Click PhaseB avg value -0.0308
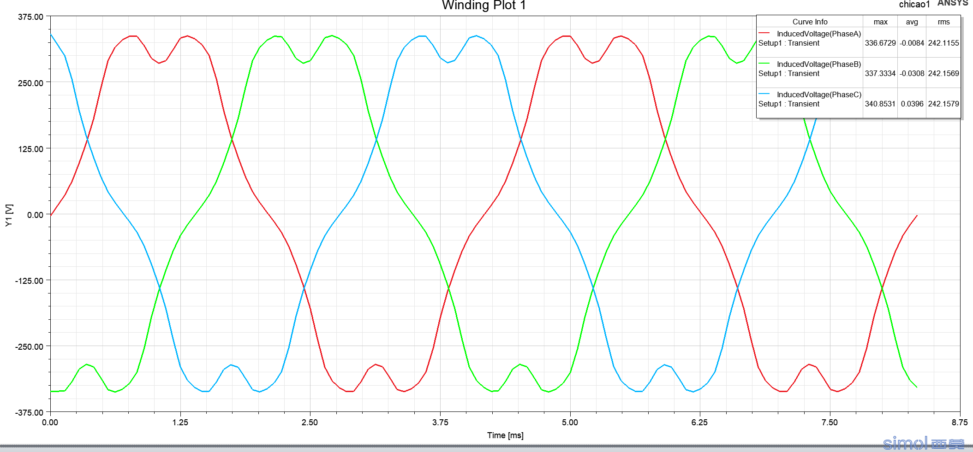Viewport: 973px width, 452px height. [x=912, y=73]
